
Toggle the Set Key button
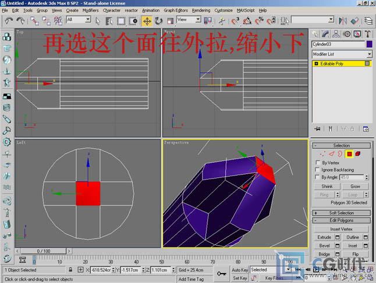240,278
